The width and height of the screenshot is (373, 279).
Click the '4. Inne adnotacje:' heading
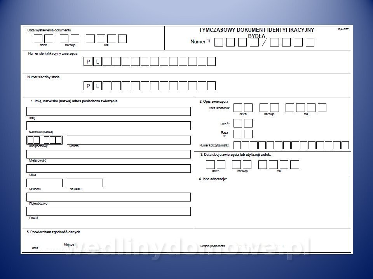[x=213, y=179]
